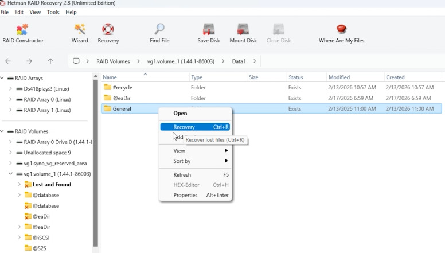Viewport: 445px width, 253px height.
Task: Click the Lost and Found folder icon
Action: (28, 185)
